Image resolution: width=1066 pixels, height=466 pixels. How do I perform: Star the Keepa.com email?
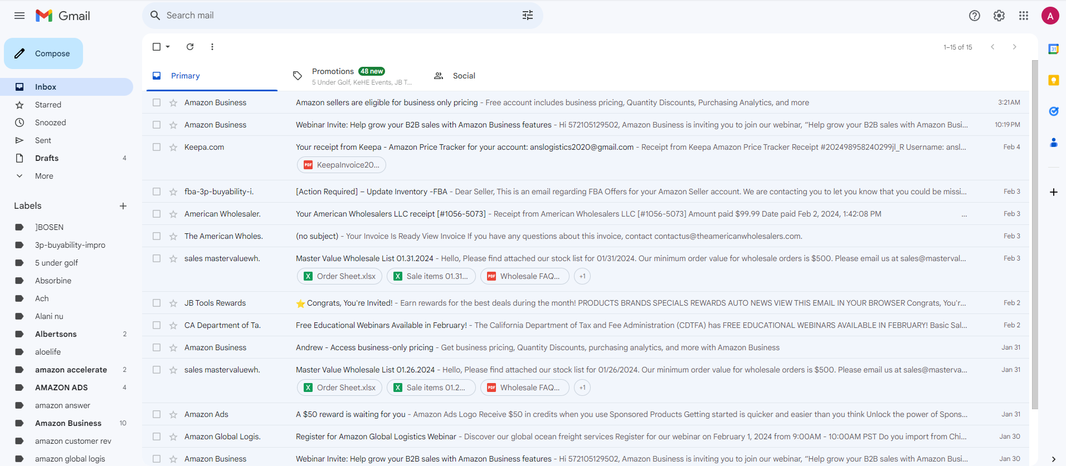[173, 147]
